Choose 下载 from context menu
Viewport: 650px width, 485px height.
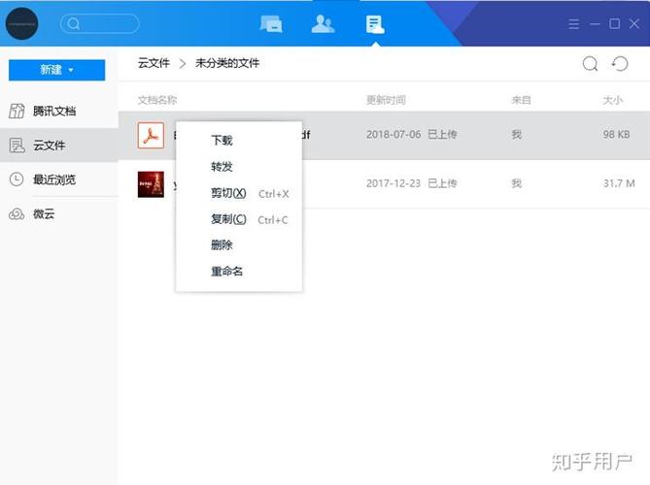click(239, 141)
